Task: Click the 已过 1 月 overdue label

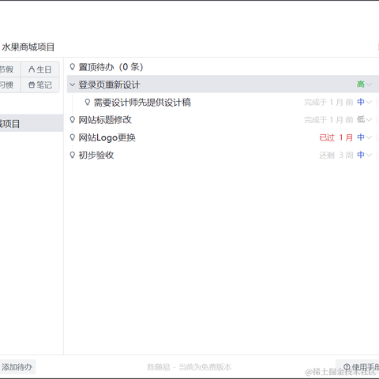Action: [x=336, y=137]
